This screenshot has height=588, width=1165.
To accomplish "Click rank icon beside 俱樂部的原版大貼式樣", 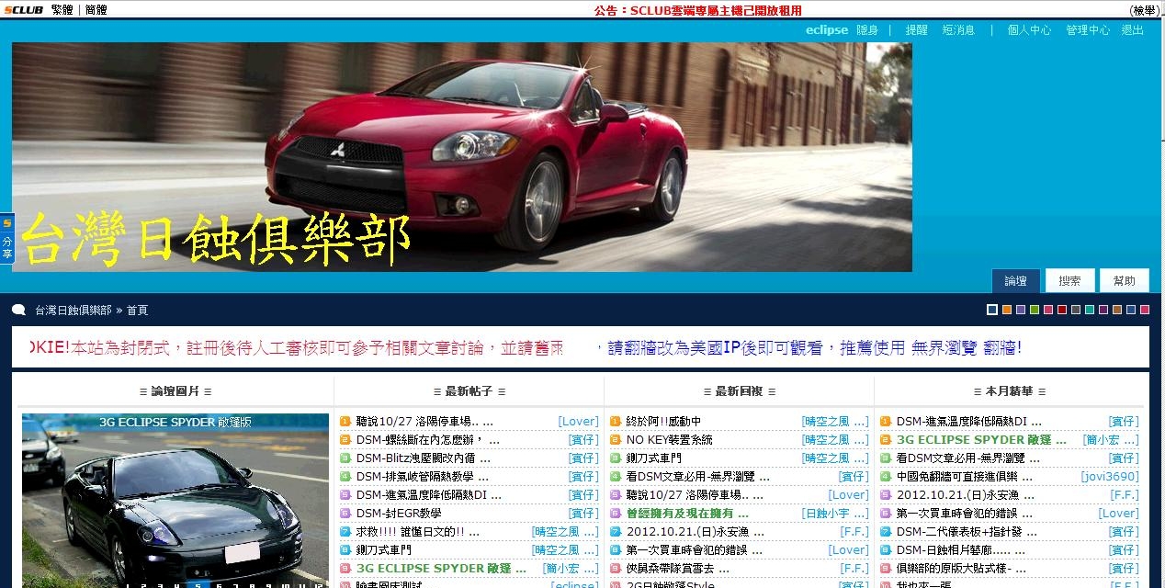I will tap(886, 569).
